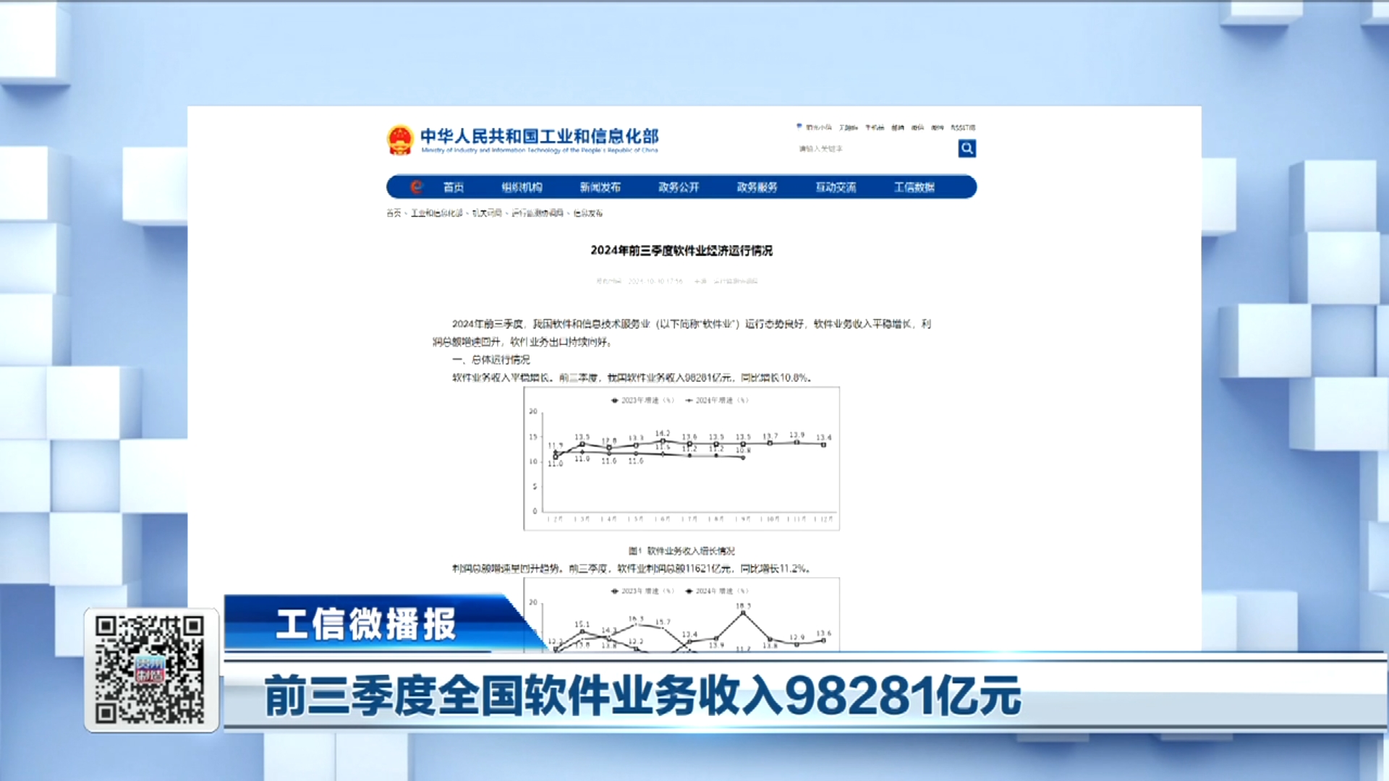The width and height of the screenshot is (1389, 781).
Task: Click the article title 2024年前三季度软件业经济运行情况
Action: pyautogui.click(x=681, y=250)
